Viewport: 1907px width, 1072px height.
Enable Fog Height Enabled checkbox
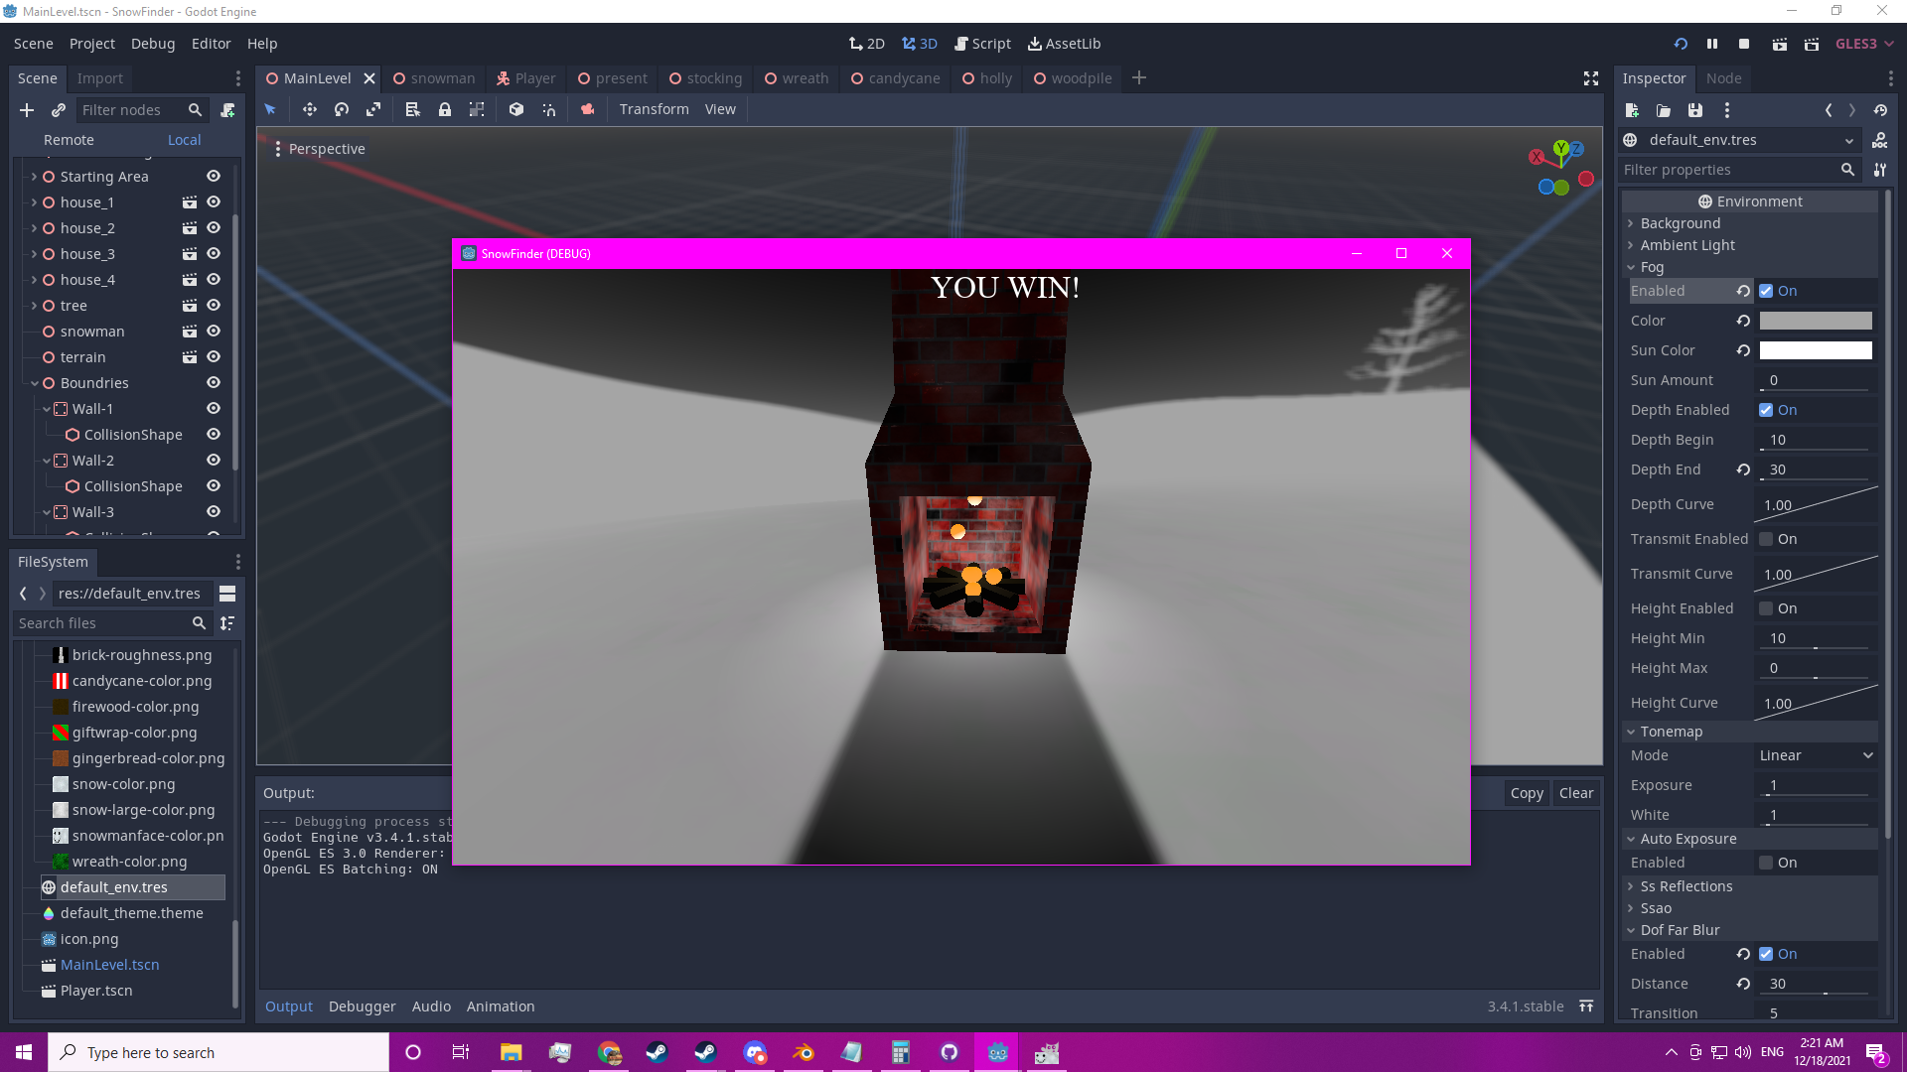pos(1766,608)
